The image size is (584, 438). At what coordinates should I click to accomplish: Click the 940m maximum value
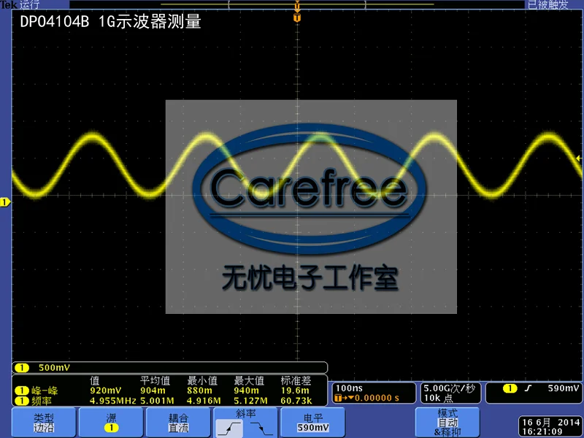246,391
